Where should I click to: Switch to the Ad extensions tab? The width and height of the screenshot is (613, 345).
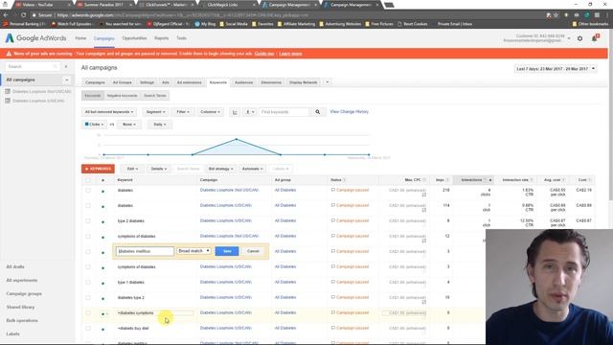point(190,82)
